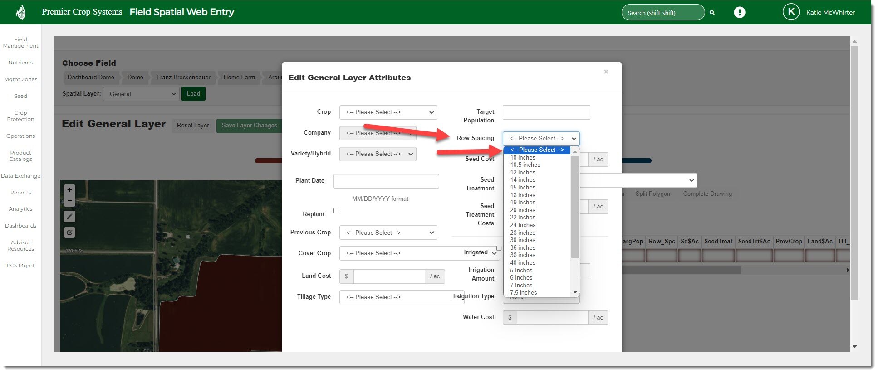Click the Premier Crop Systems corn logo
878x373 pixels.
pyautogui.click(x=20, y=12)
